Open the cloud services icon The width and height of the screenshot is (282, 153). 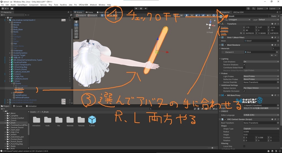(x=12, y=9)
